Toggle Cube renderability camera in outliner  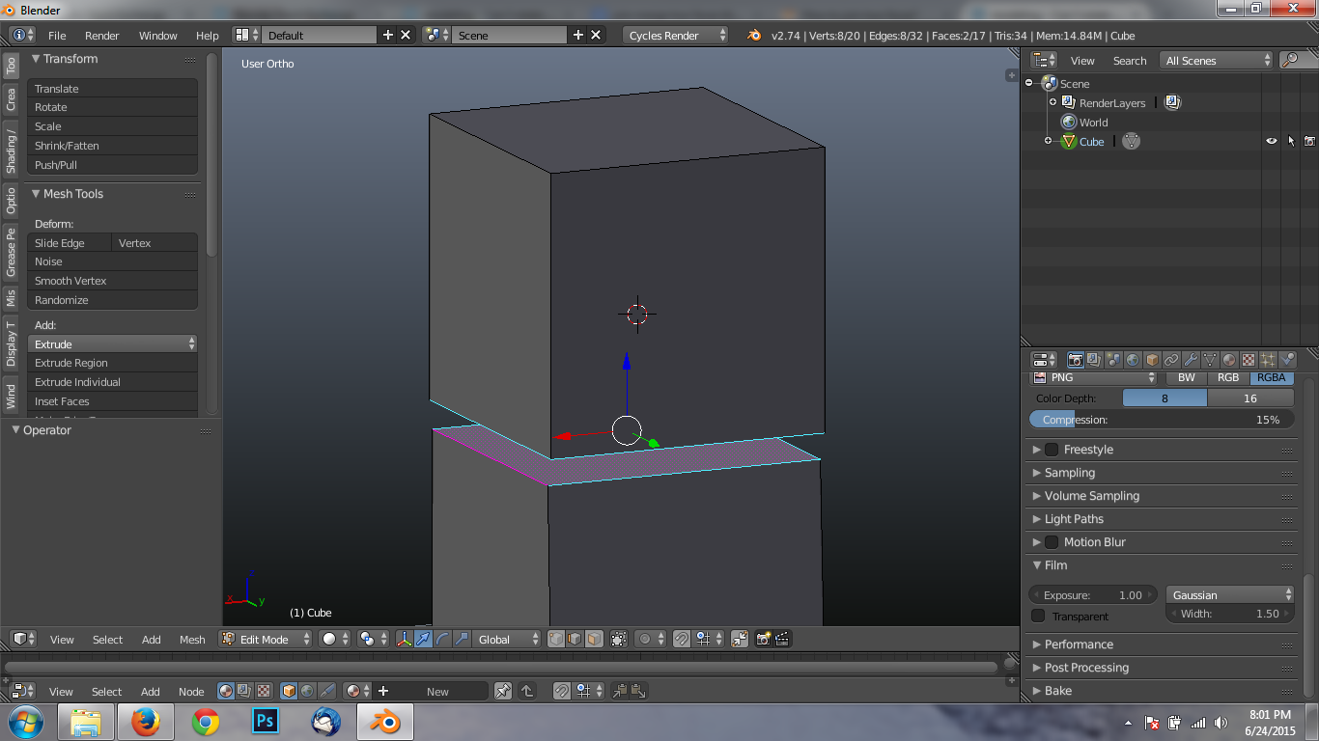coord(1309,141)
